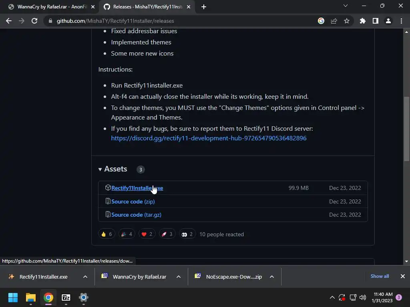410x307 pixels.
Task: Click the scrollbar up arrow
Action: tap(406, 32)
